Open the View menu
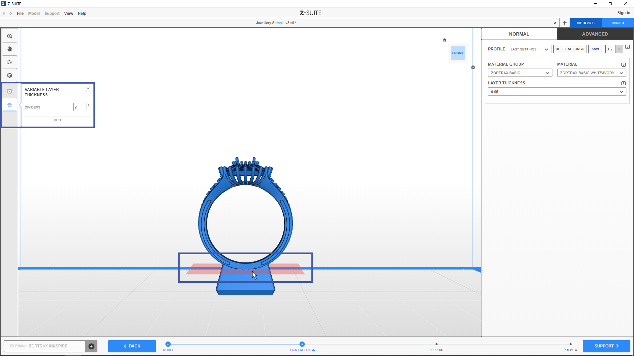Viewport: 634px width, 356px height. (x=68, y=14)
